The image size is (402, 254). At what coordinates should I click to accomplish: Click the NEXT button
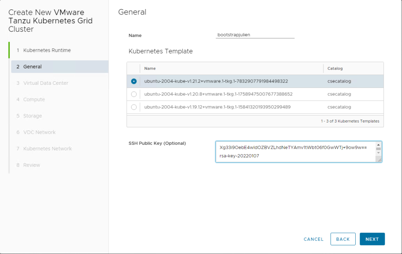click(372, 239)
